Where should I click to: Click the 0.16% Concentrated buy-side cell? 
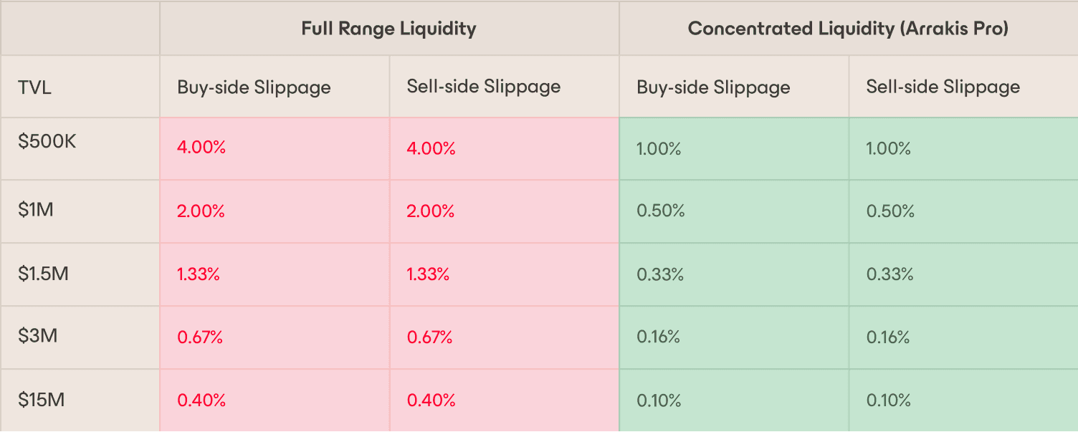pos(658,337)
